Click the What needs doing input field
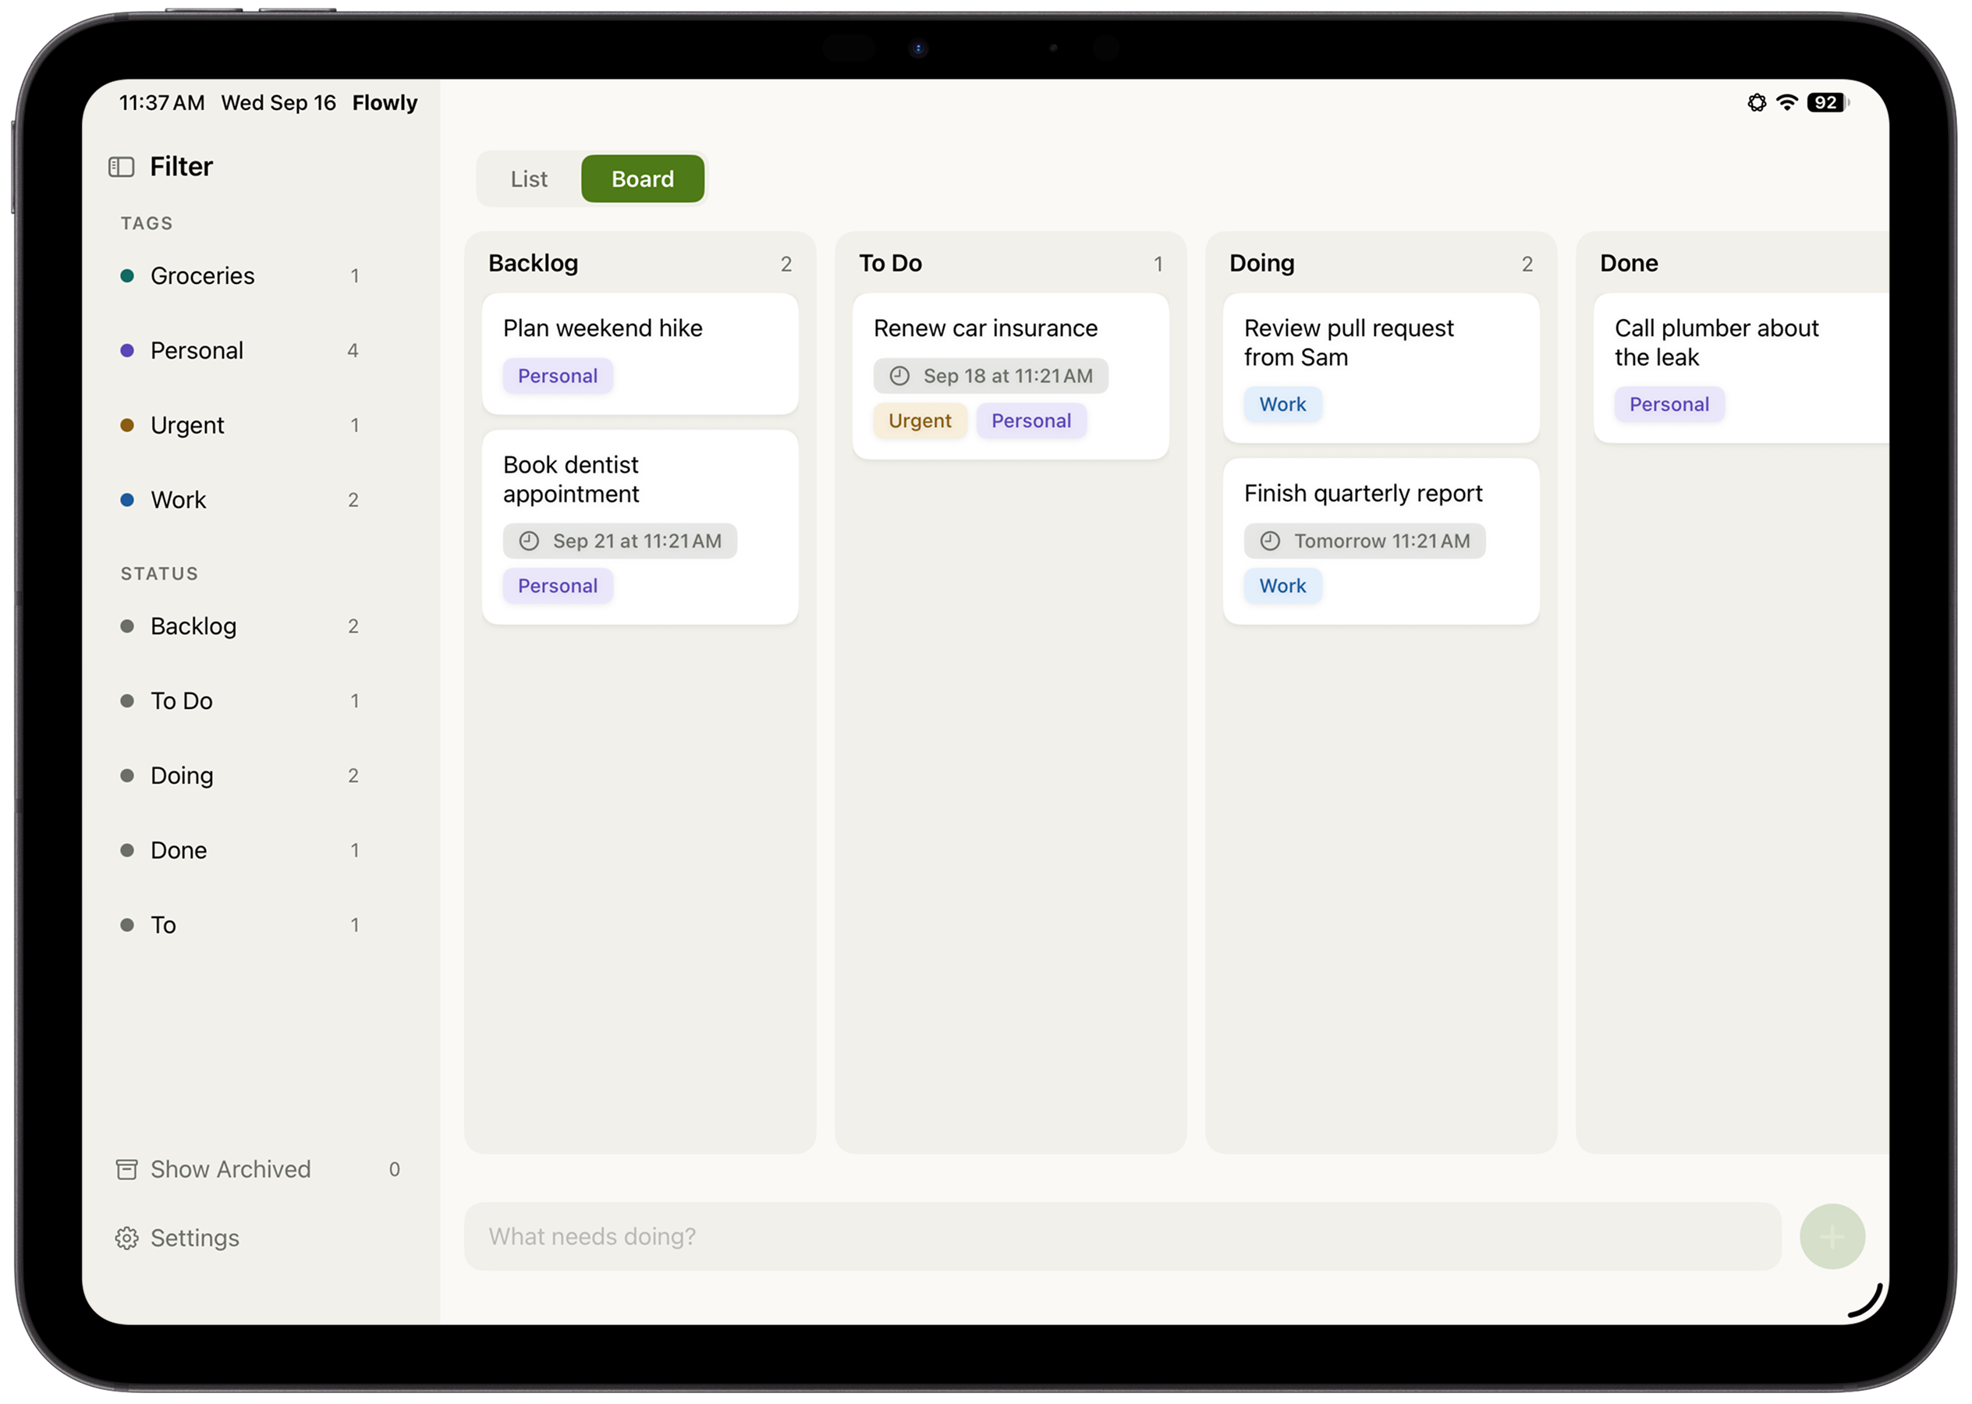 click(x=1123, y=1236)
